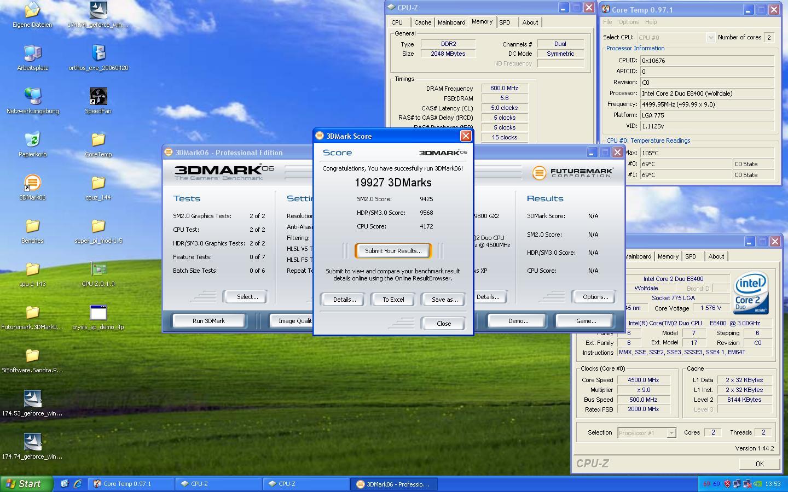Select the bottom 174.74_geforce_win installer icon
This screenshot has height=492, width=788.
coord(32,446)
